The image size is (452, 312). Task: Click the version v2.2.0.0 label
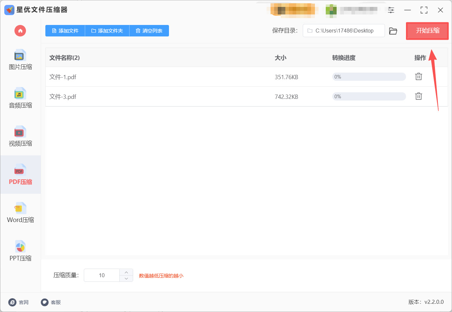pos(426,302)
